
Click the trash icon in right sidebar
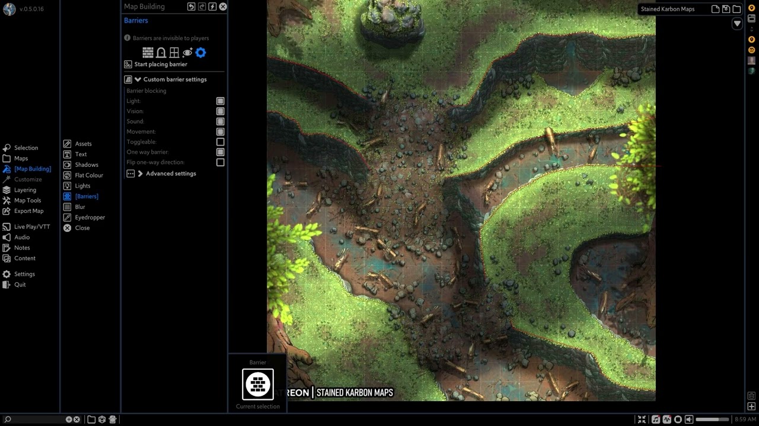(x=751, y=396)
